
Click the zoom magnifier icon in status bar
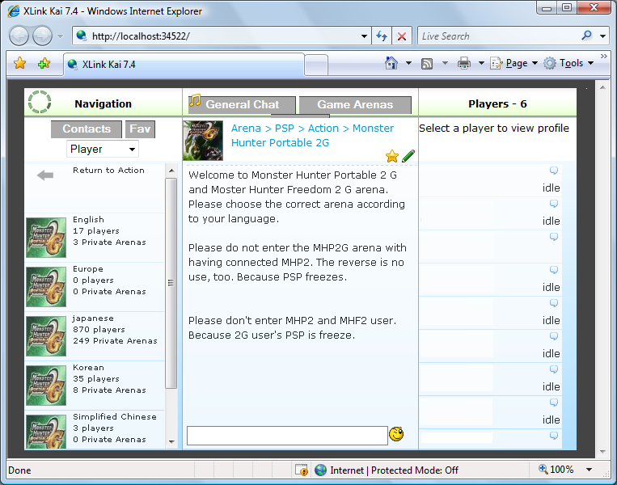[x=543, y=469]
